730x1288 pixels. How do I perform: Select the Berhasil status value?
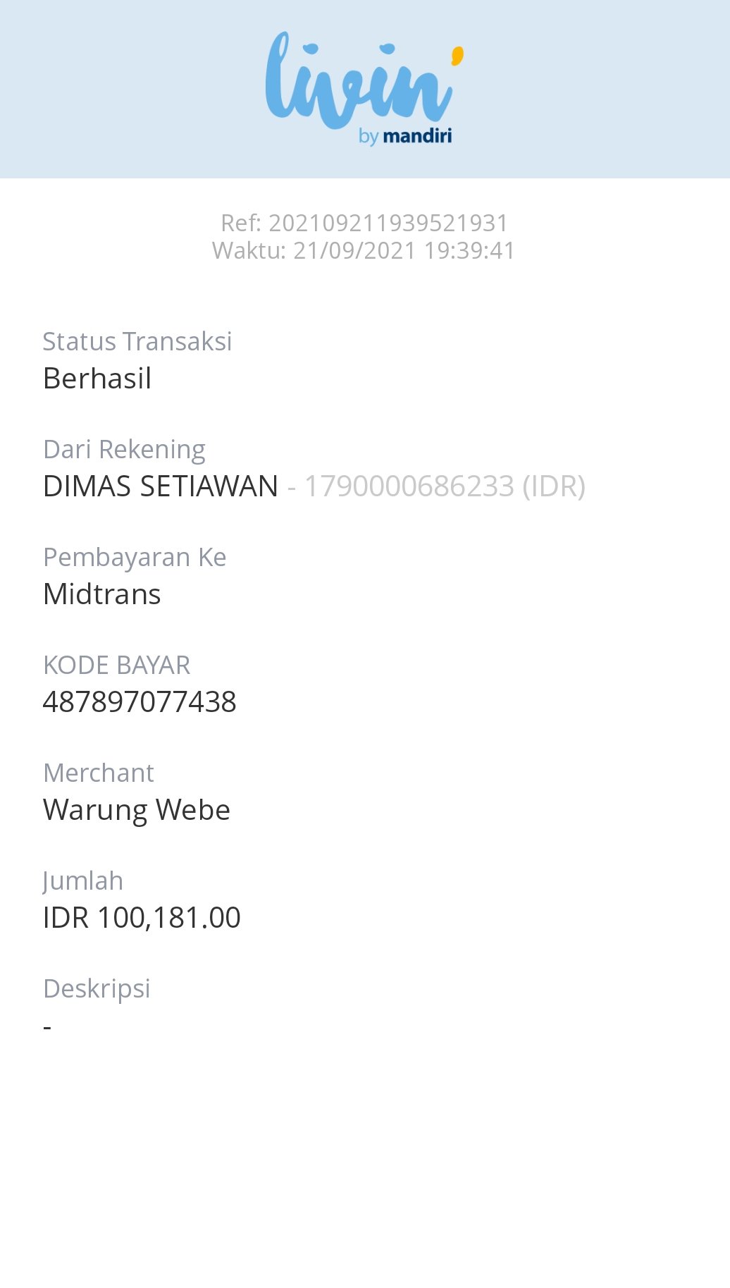pos(97,379)
